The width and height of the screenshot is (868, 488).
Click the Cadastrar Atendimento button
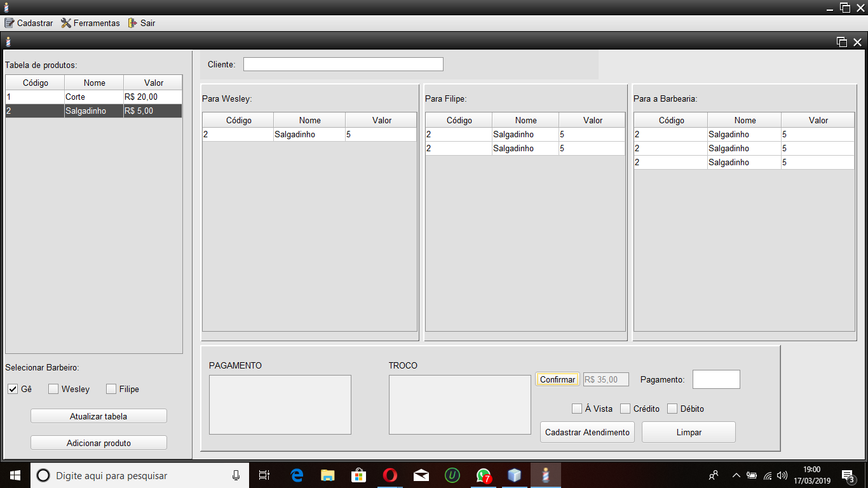[x=587, y=432]
